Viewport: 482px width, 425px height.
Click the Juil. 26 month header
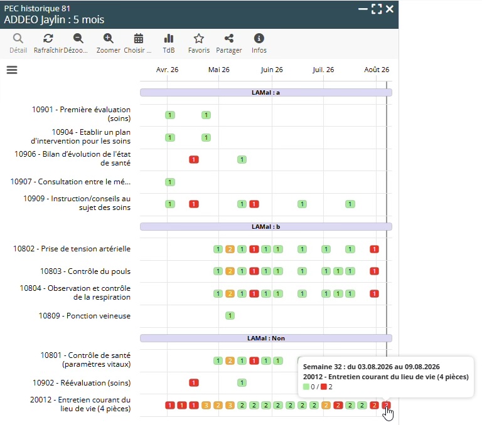323,70
